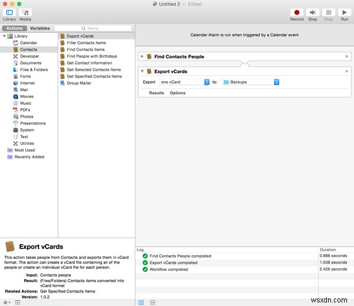Select the System library category
Screen dimensions: 354x306
tap(27, 130)
